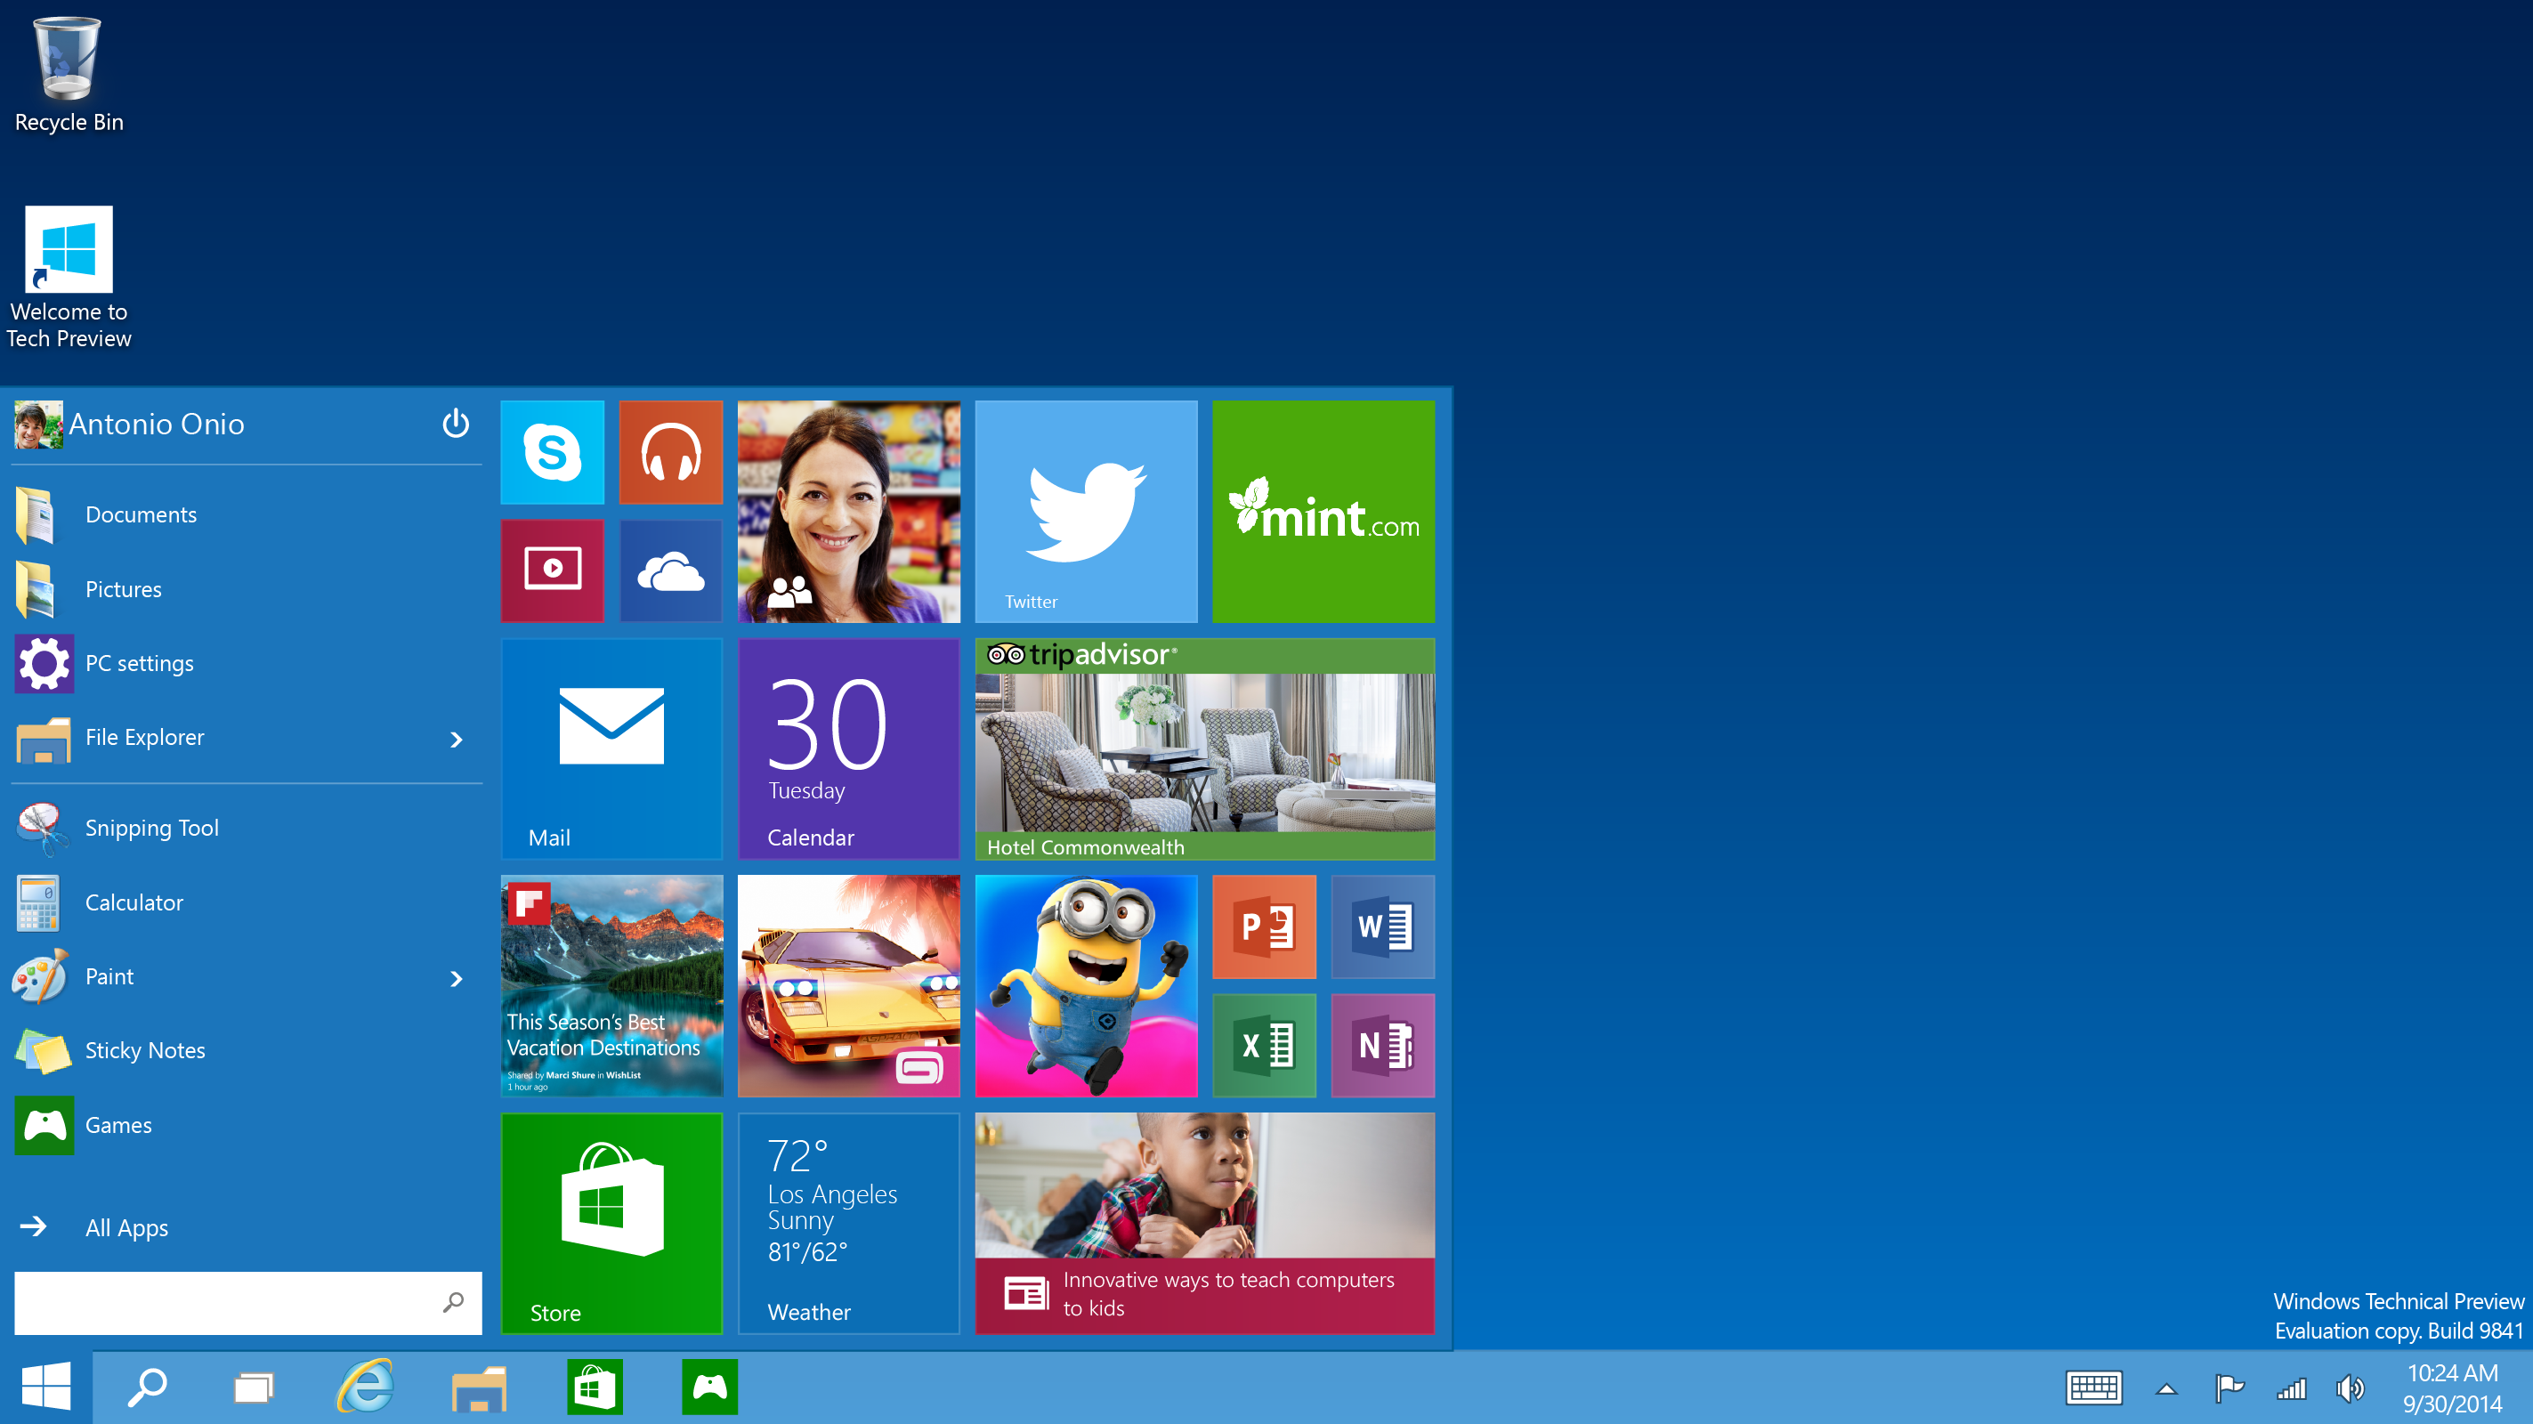The width and height of the screenshot is (2533, 1424).
Task: Click the search input field
Action: pyautogui.click(x=244, y=1302)
